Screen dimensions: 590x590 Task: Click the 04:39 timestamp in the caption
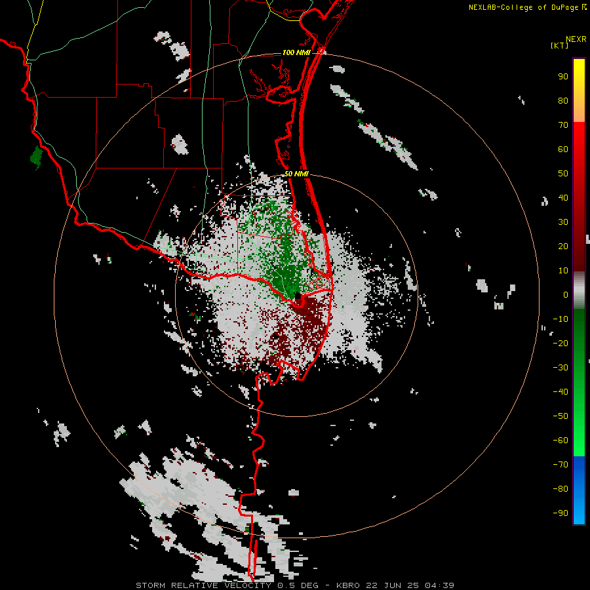click(439, 585)
